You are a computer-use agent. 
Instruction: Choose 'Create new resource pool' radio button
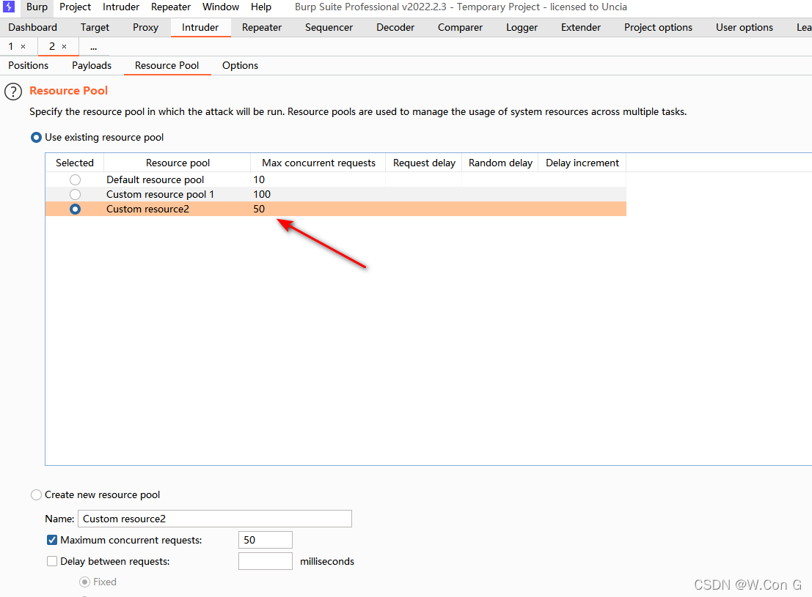coord(36,495)
